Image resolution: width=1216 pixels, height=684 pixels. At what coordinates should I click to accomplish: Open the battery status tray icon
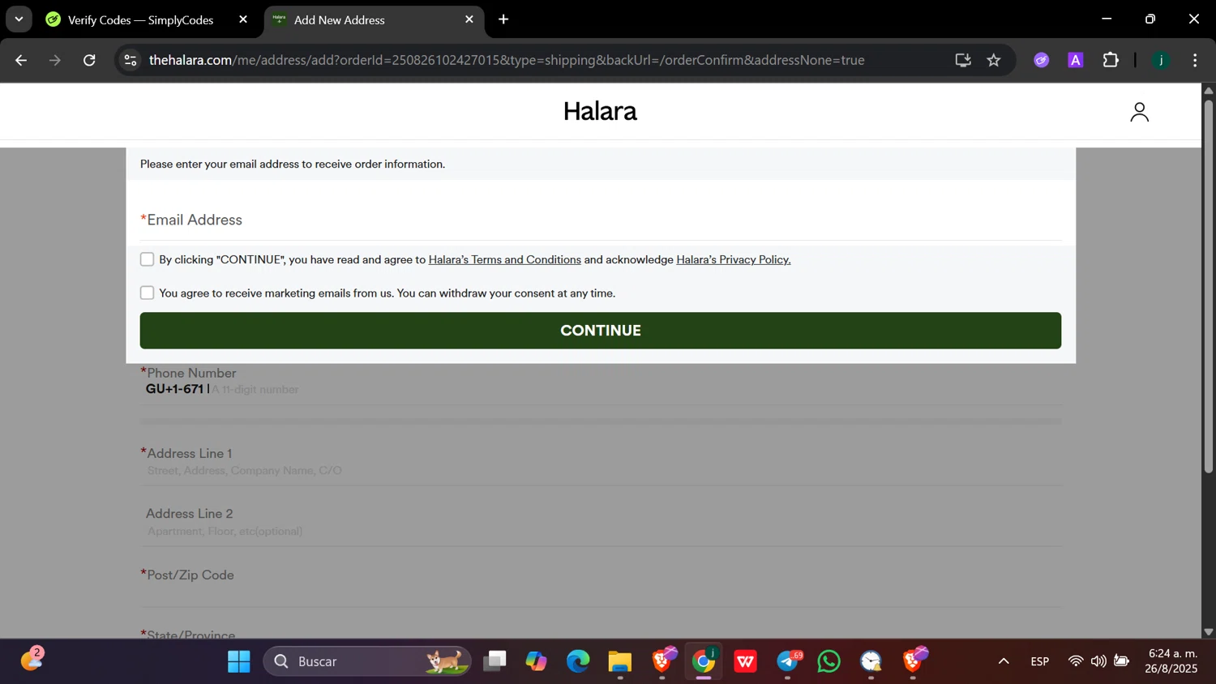(x=1121, y=661)
